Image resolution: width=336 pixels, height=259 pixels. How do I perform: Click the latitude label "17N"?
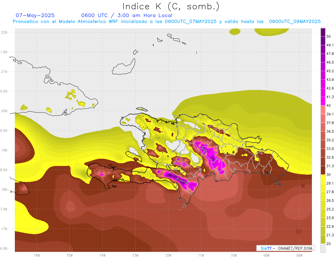coord(4,229)
